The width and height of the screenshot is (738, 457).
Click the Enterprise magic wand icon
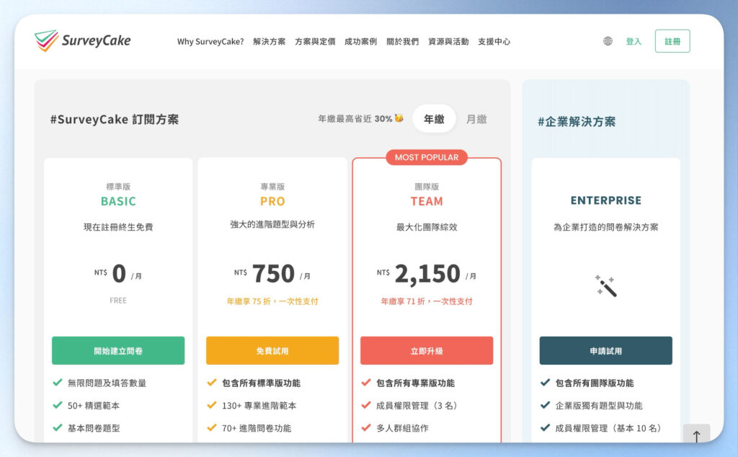(605, 285)
